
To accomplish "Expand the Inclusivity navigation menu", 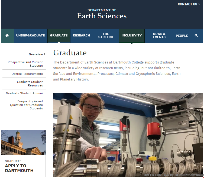I will pos(132,36).
